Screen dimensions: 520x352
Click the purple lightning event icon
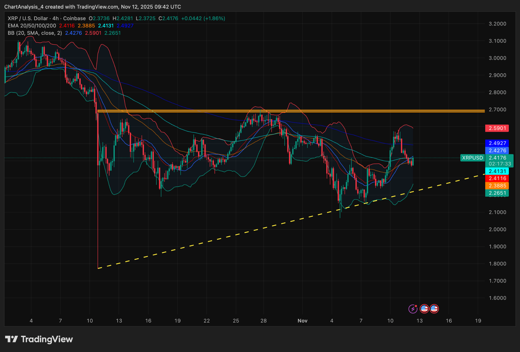click(x=413, y=309)
